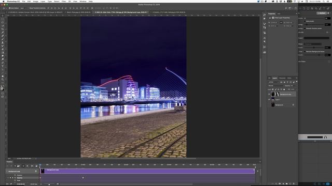Select the Zoom tool in the toolbar
Viewport: 332px width, 186px height.
pyautogui.click(x=3, y=80)
